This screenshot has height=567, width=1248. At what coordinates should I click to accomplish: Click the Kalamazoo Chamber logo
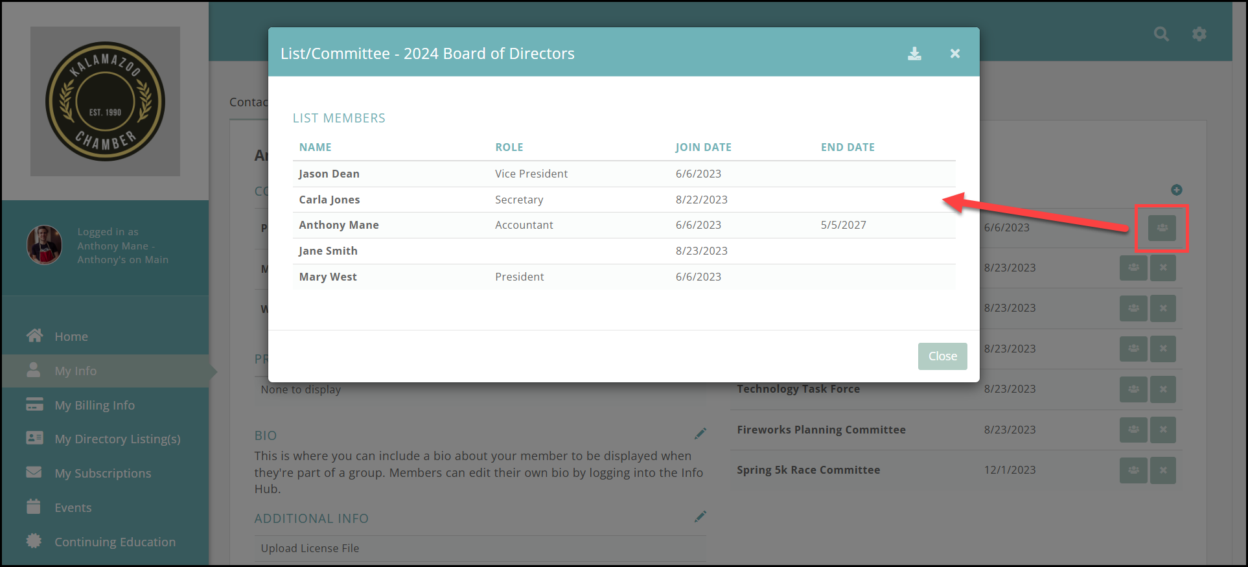point(105,101)
